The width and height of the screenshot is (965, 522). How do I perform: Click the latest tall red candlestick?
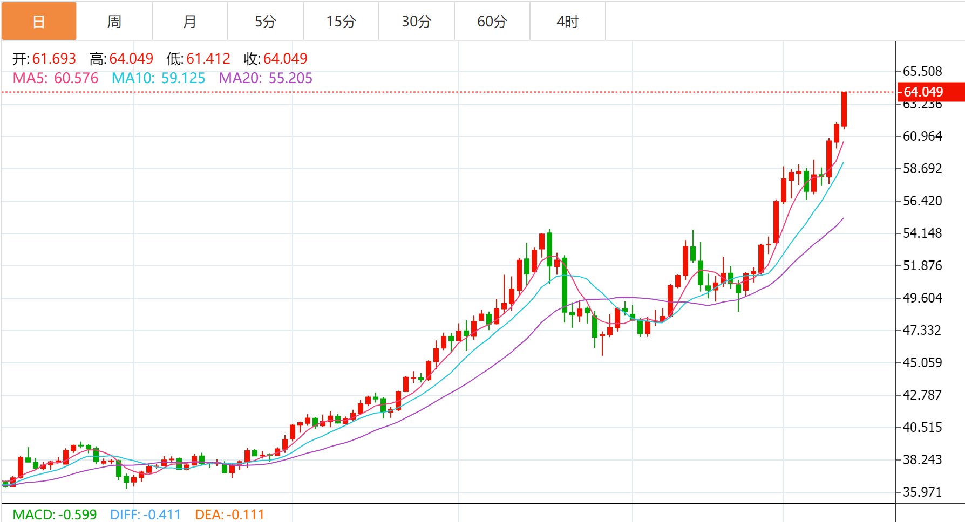[x=844, y=109]
